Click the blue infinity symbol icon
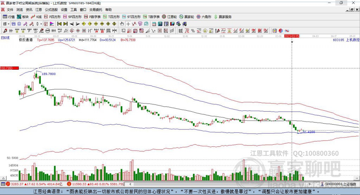 (287, 31)
